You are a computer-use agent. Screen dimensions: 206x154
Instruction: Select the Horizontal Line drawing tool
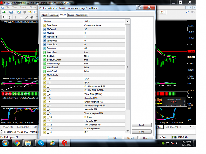(x=21, y=17)
